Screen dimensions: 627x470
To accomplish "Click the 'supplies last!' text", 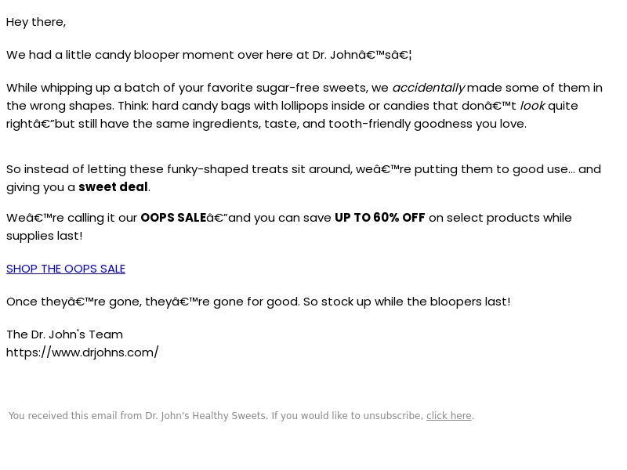I will click(45, 236).
